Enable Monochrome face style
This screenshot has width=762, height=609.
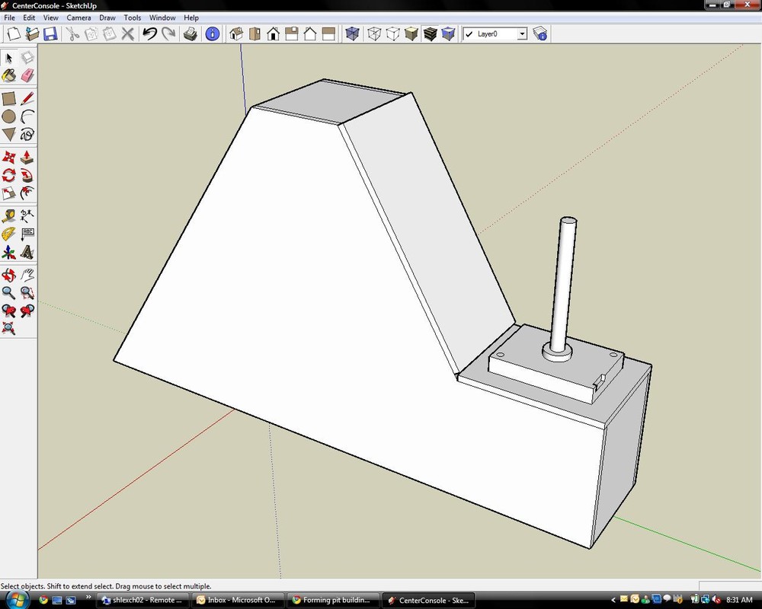[449, 33]
